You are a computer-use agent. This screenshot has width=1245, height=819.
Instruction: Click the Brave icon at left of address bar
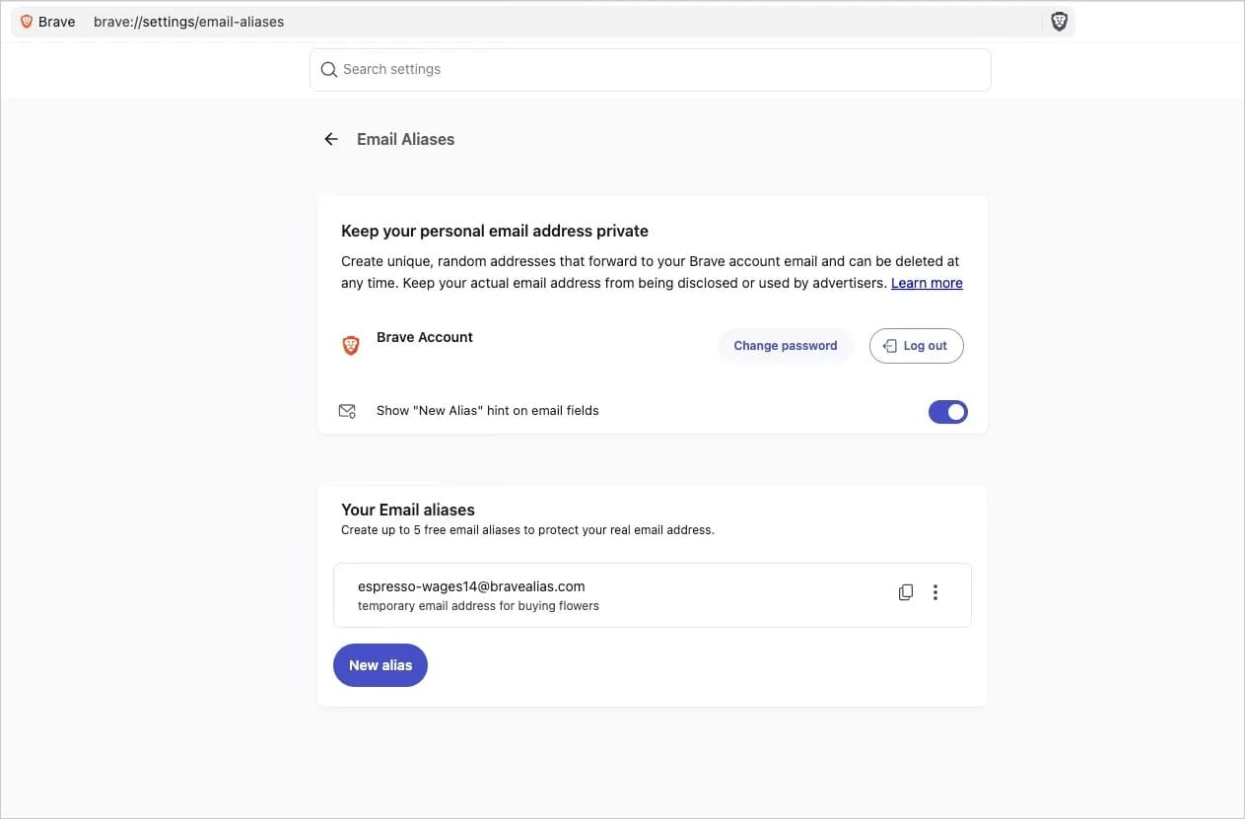point(27,22)
